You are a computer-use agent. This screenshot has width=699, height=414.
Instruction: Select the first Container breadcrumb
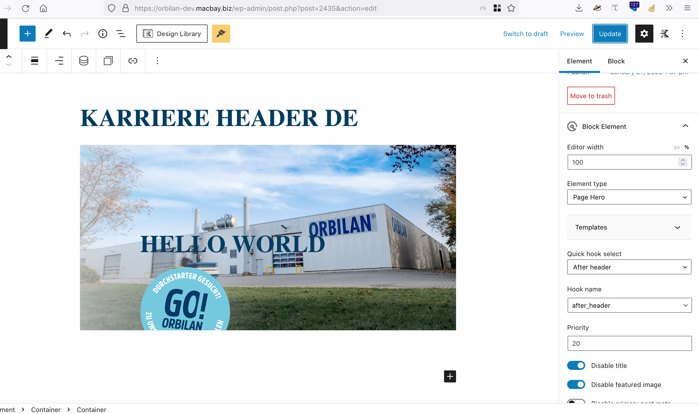[46, 409]
